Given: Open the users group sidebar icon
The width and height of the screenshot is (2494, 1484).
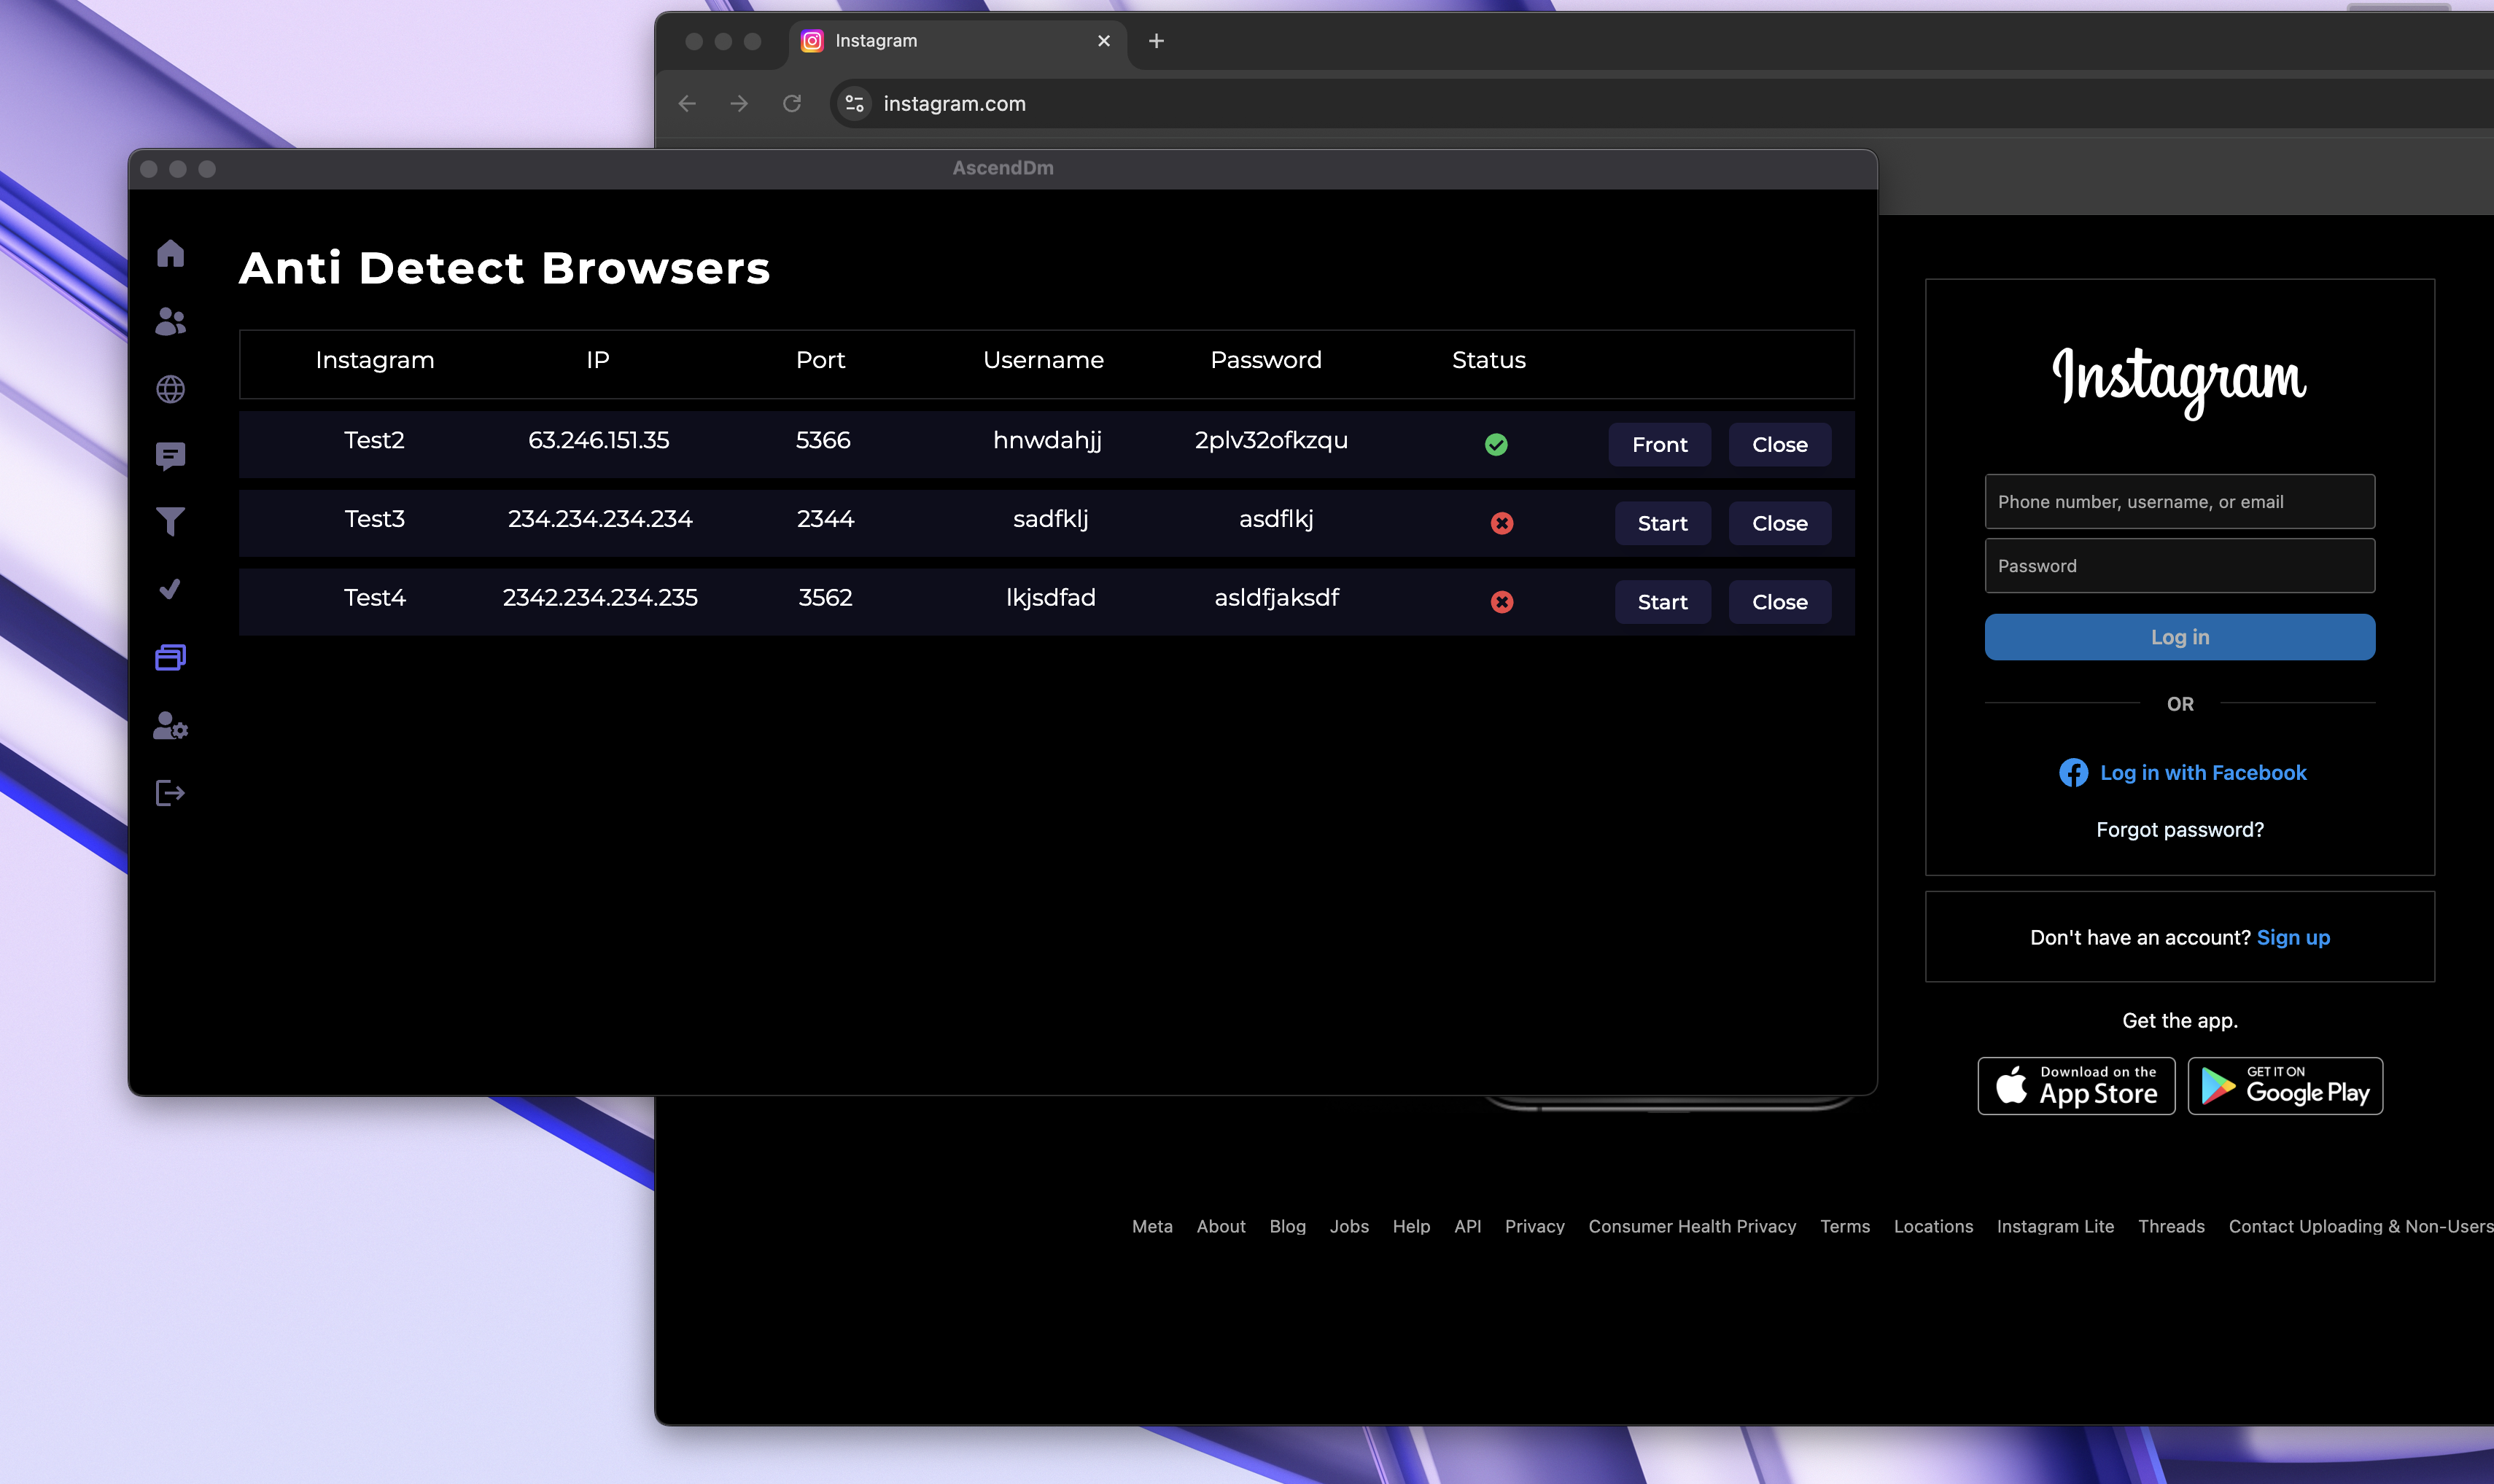Looking at the screenshot, I should (x=170, y=321).
